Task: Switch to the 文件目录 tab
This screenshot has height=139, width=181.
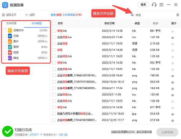Action: (x=11, y=23)
